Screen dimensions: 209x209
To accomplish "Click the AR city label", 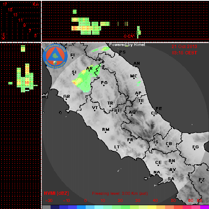I will 89,69.
